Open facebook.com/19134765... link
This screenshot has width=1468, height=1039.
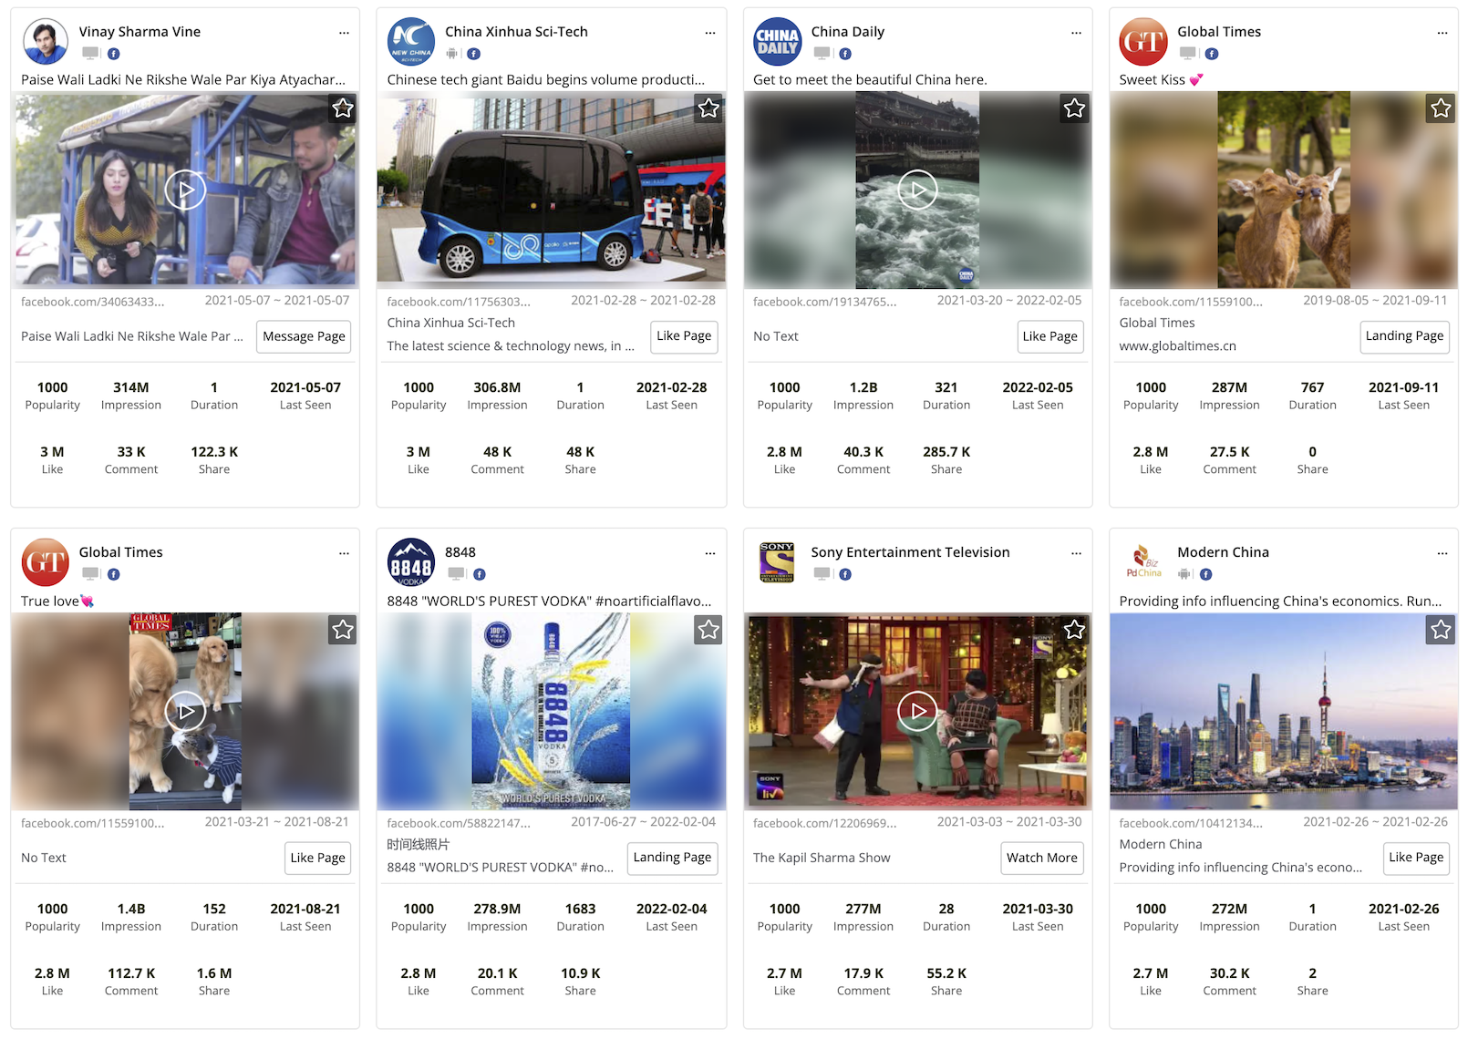825,302
